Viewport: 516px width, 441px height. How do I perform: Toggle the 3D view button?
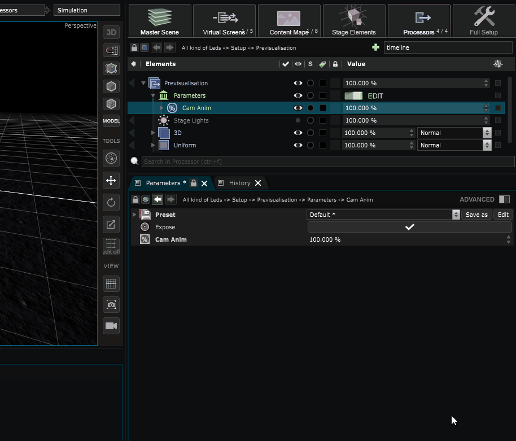point(111,32)
